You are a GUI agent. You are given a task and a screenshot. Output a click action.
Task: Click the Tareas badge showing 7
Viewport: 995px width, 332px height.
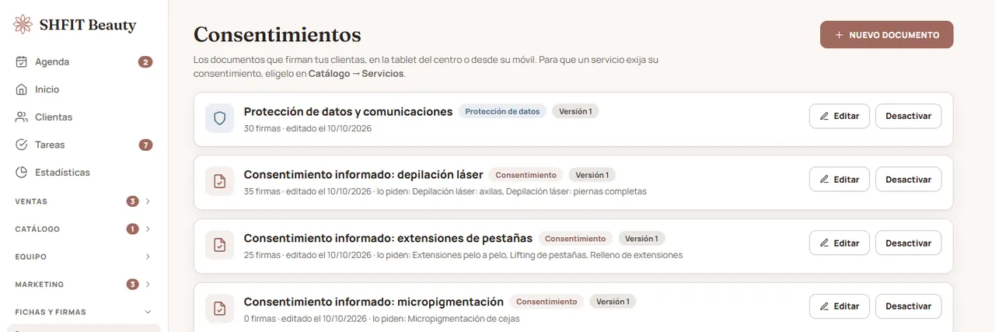(145, 145)
